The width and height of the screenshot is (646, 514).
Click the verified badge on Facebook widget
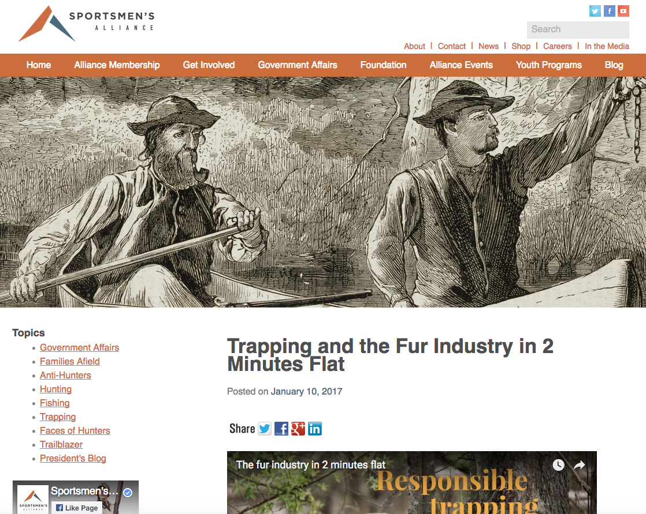coord(128,492)
